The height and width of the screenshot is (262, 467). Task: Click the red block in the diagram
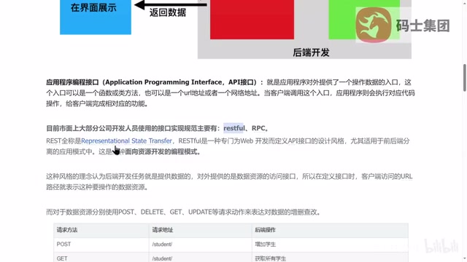[x=252, y=19]
